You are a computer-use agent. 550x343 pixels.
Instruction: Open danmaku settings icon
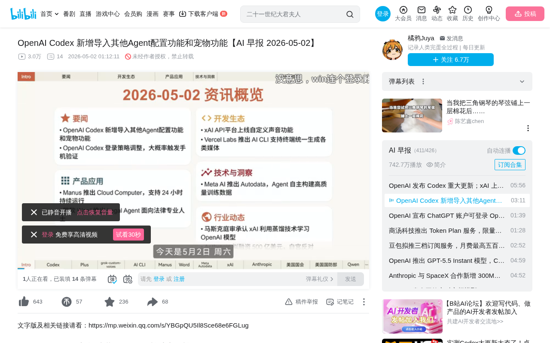tap(128, 279)
